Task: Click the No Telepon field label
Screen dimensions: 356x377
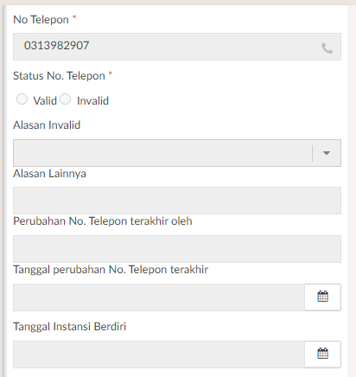Action: 41,20
